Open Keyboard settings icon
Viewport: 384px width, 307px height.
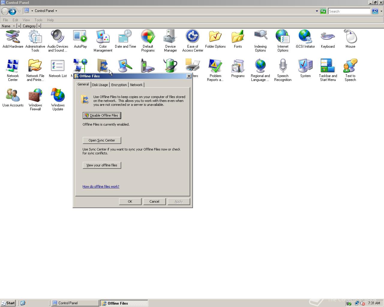click(328, 39)
